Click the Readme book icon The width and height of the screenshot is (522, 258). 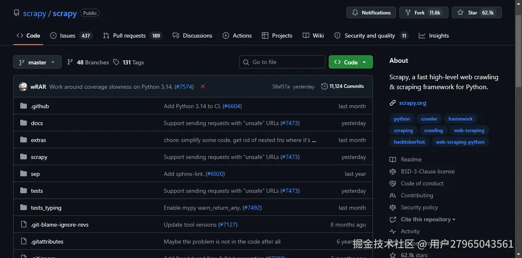pyautogui.click(x=393, y=159)
